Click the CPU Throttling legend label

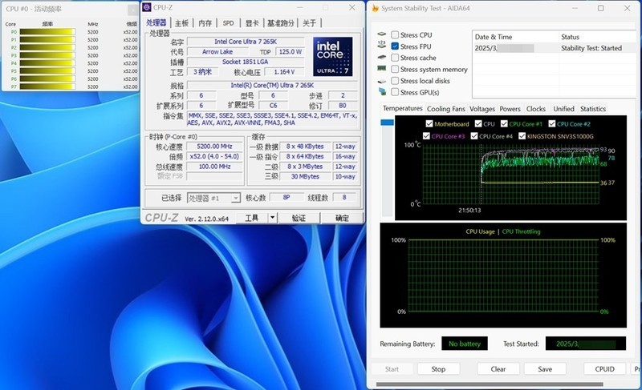tap(521, 231)
